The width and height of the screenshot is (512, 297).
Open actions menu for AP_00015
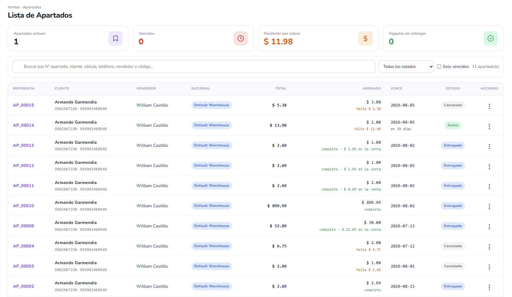point(489,106)
